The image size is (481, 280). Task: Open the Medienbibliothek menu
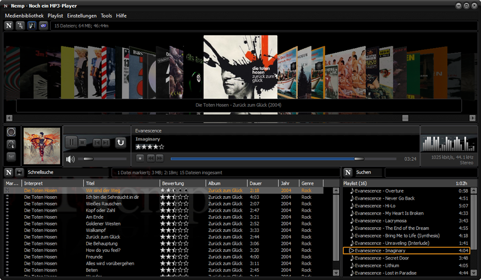tap(24, 16)
